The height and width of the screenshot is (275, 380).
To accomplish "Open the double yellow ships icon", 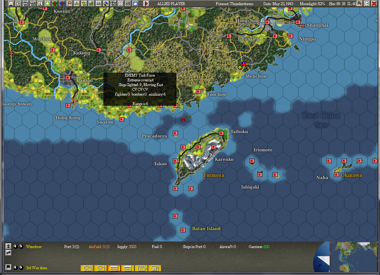I will click(x=84, y=3).
